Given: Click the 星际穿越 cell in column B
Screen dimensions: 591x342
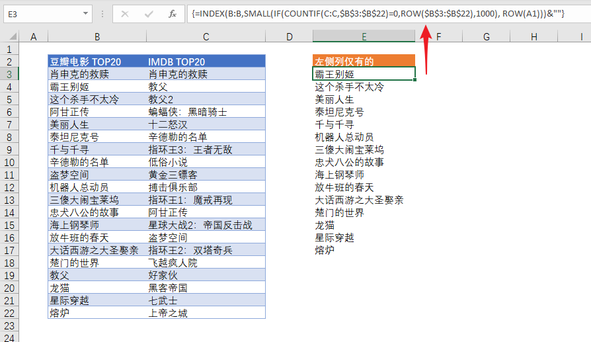Looking at the screenshot, I should [97, 301].
